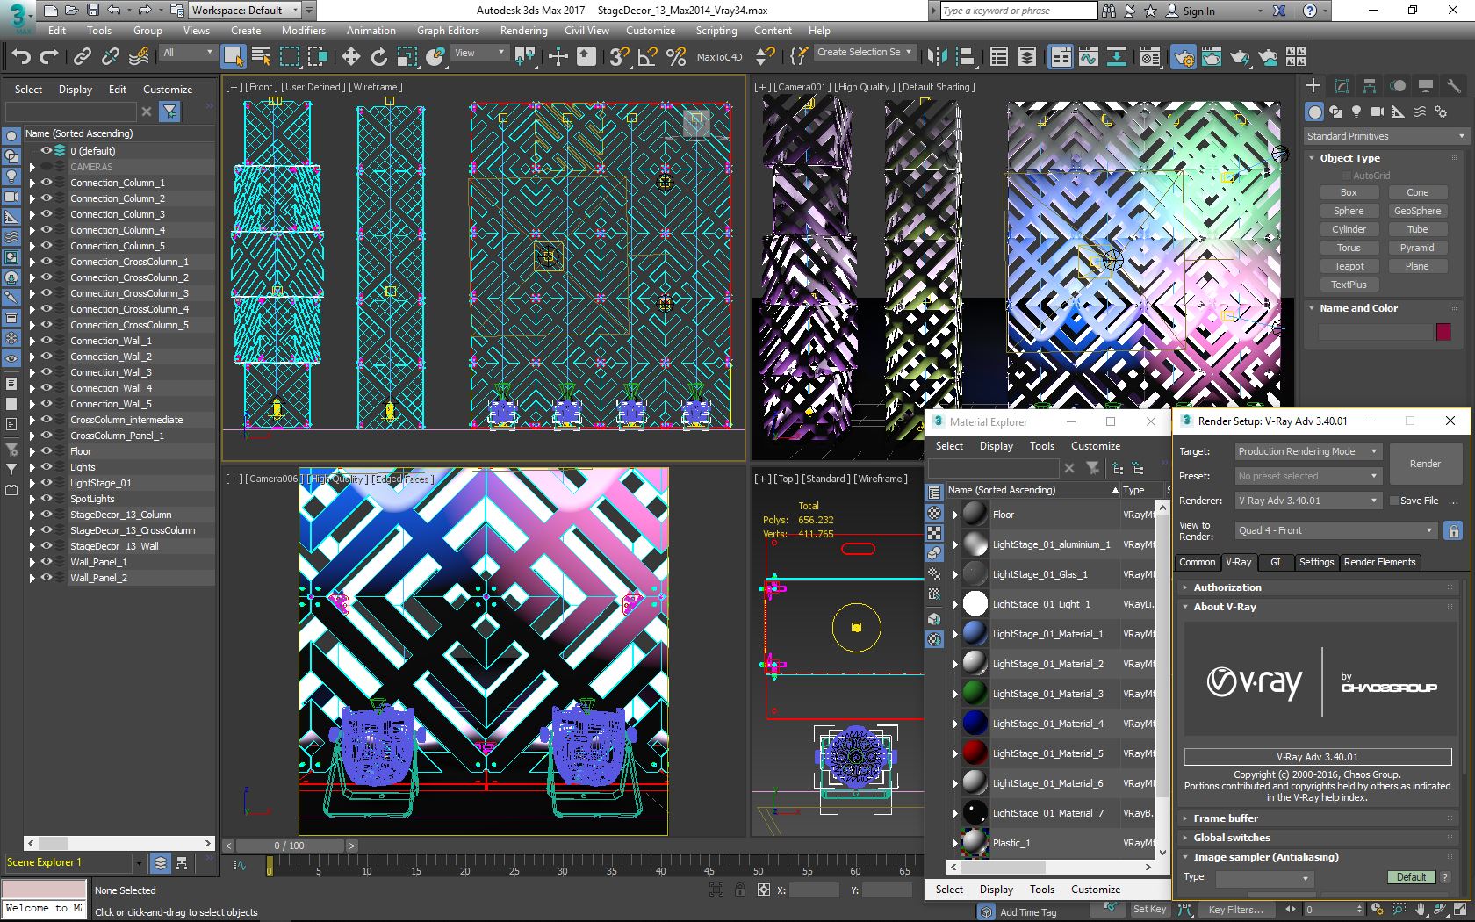Switch to the Render Elements tab

(x=1379, y=562)
